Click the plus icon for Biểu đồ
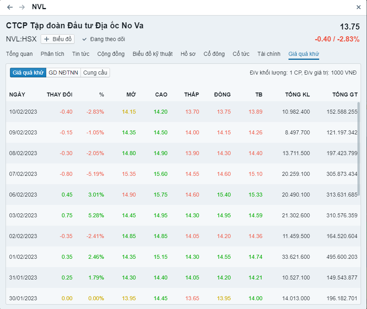 (47, 39)
